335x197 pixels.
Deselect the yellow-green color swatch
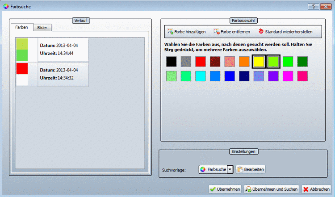[x=273, y=62]
